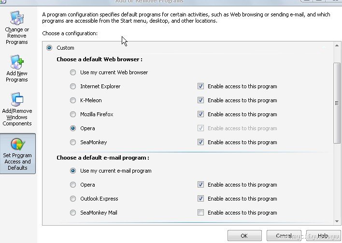The image size is (342, 243).
Task: Click the OK button
Action: click(244, 236)
